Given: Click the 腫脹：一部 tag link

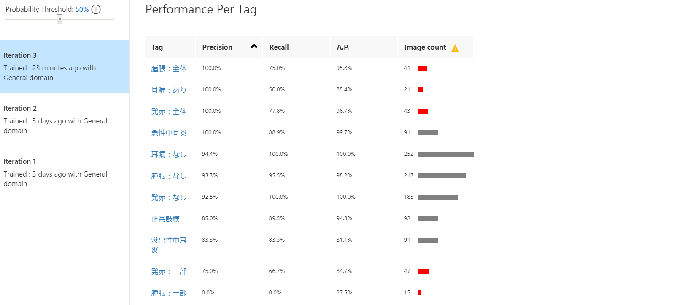Looking at the screenshot, I should coord(169,293).
